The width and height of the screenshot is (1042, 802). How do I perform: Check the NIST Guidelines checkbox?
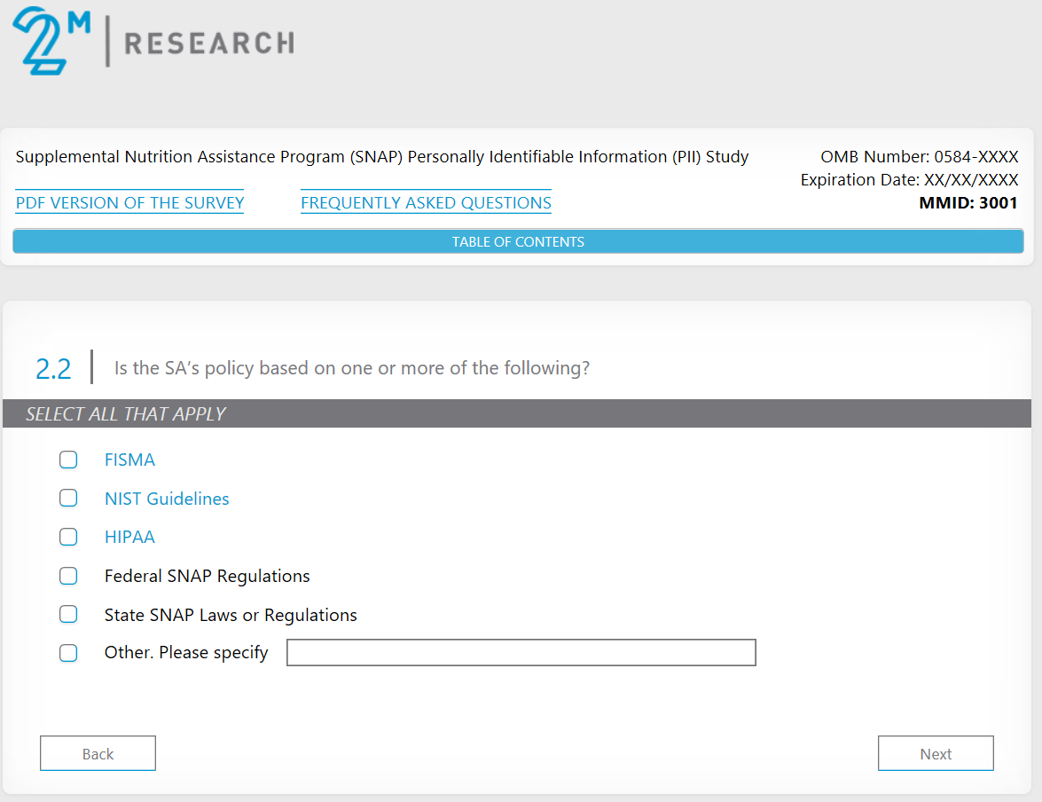tap(68, 499)
